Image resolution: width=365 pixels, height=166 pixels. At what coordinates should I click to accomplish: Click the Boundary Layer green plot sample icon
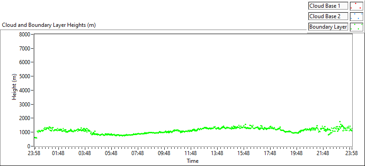pos(356,27)
